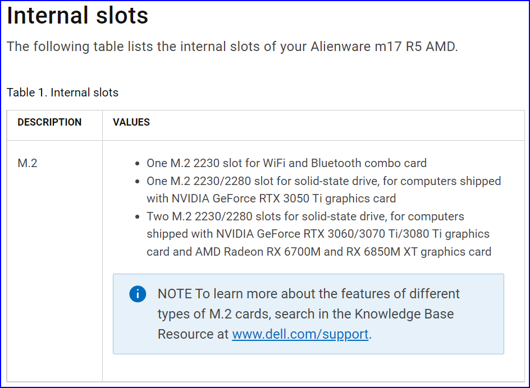Select the M.2 row label cell
Image resolution: width=530 pixels, height=388 pixels.
[28, 163]
